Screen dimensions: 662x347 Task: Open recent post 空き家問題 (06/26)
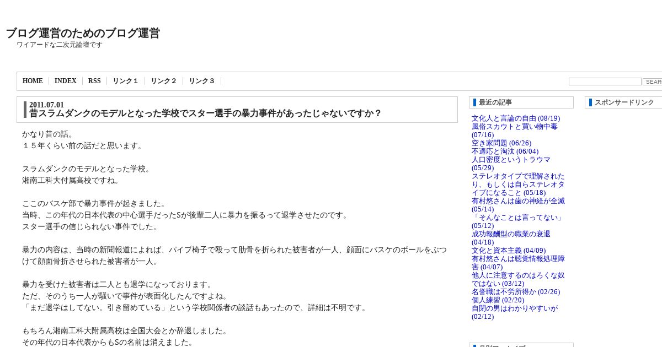[x=501, y=143]
